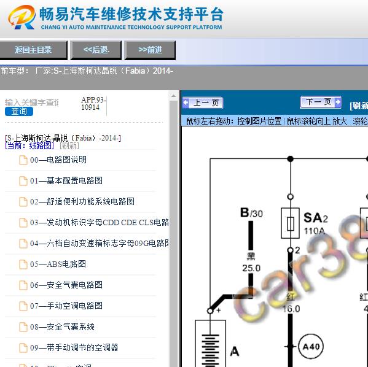Return to main directory with 返回主目录
This screenshot has height=367, width=368.
point(33,50)
